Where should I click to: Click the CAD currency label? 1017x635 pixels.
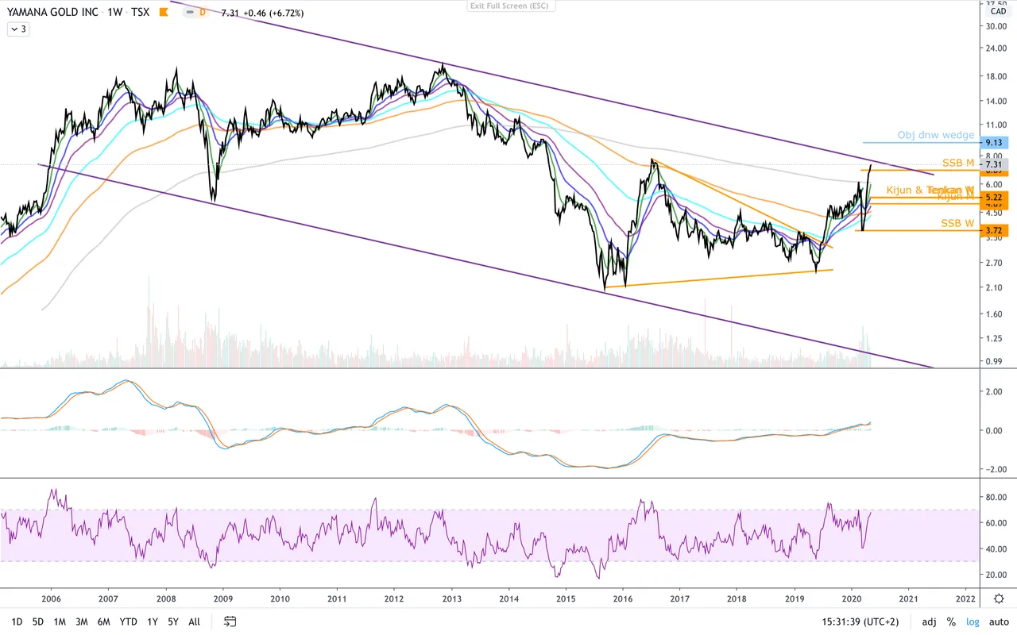click(x=997, y=11)
